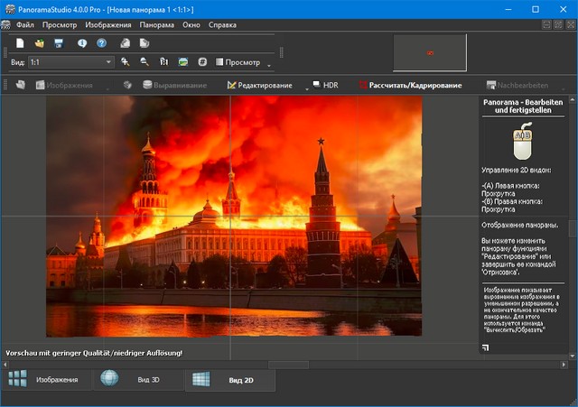
Task: Open Help via the question mark icon
Action: (x=102, y=43)
